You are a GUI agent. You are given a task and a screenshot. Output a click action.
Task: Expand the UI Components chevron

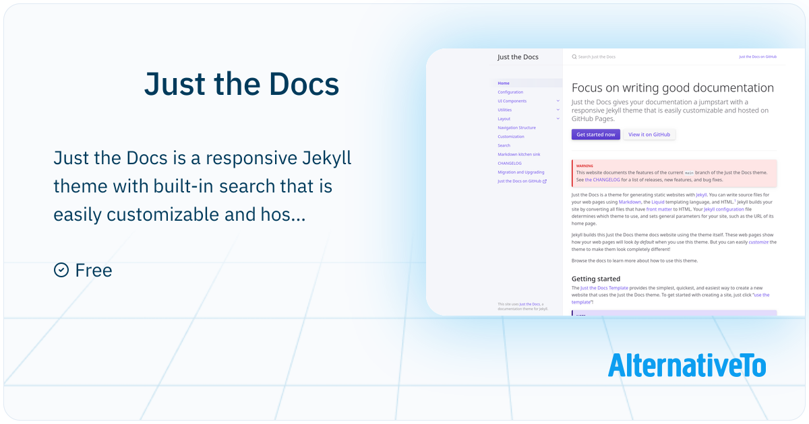pos(558,101)
